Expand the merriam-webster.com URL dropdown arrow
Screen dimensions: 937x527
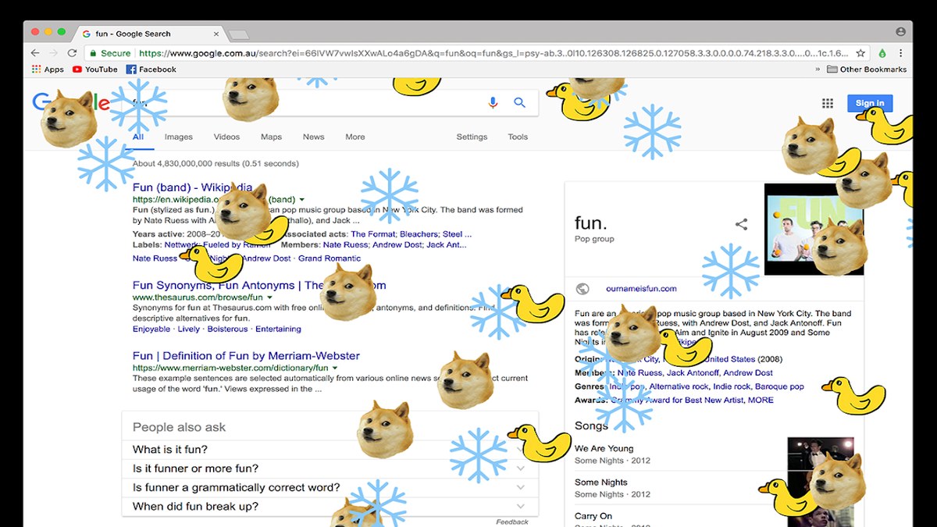(x=335, y=368)
